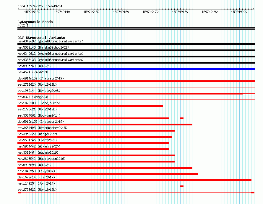Viewport: 263px width, 204px height.
Task: Click the nsv4340612 (gnomADStructuralVariants) label
Action: click(51, 54)
